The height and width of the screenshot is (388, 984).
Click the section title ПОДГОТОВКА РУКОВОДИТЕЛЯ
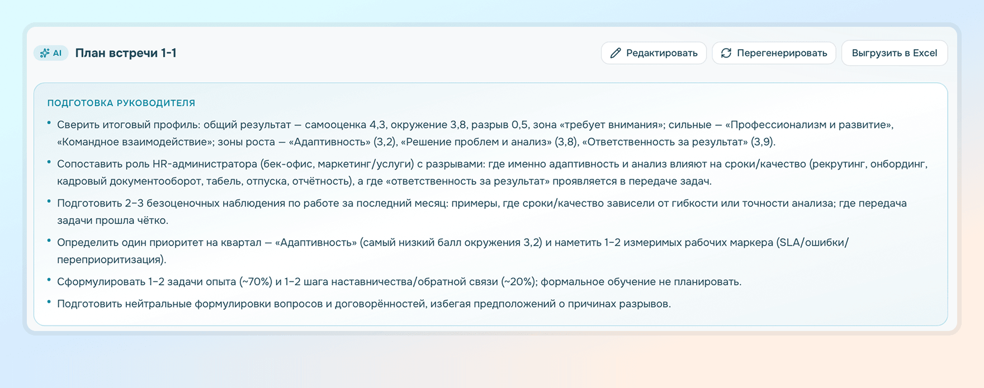pos(121,103)
